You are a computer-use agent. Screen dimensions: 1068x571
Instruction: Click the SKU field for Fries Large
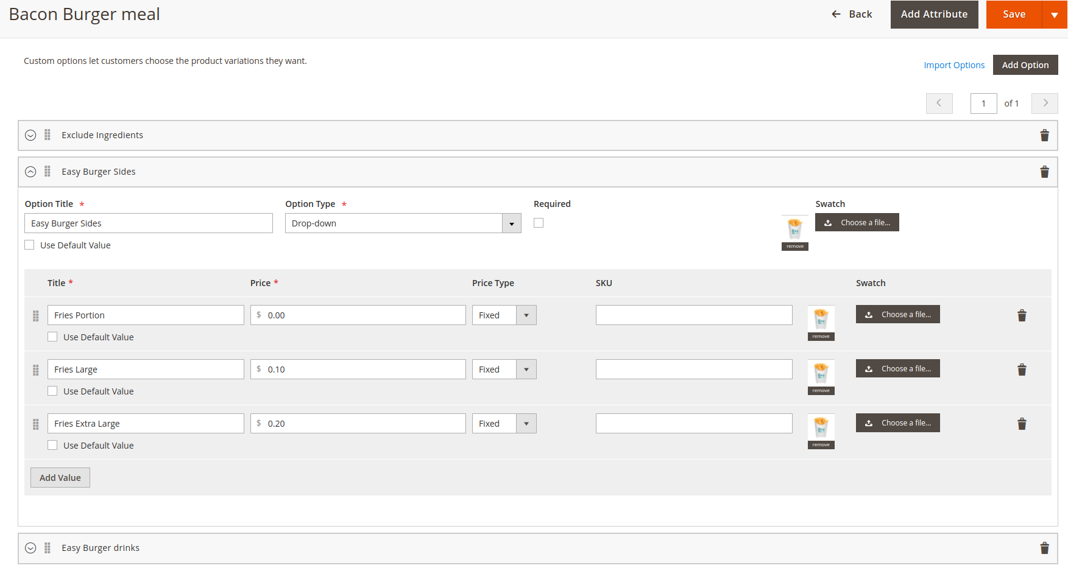(x=693, y=370)
